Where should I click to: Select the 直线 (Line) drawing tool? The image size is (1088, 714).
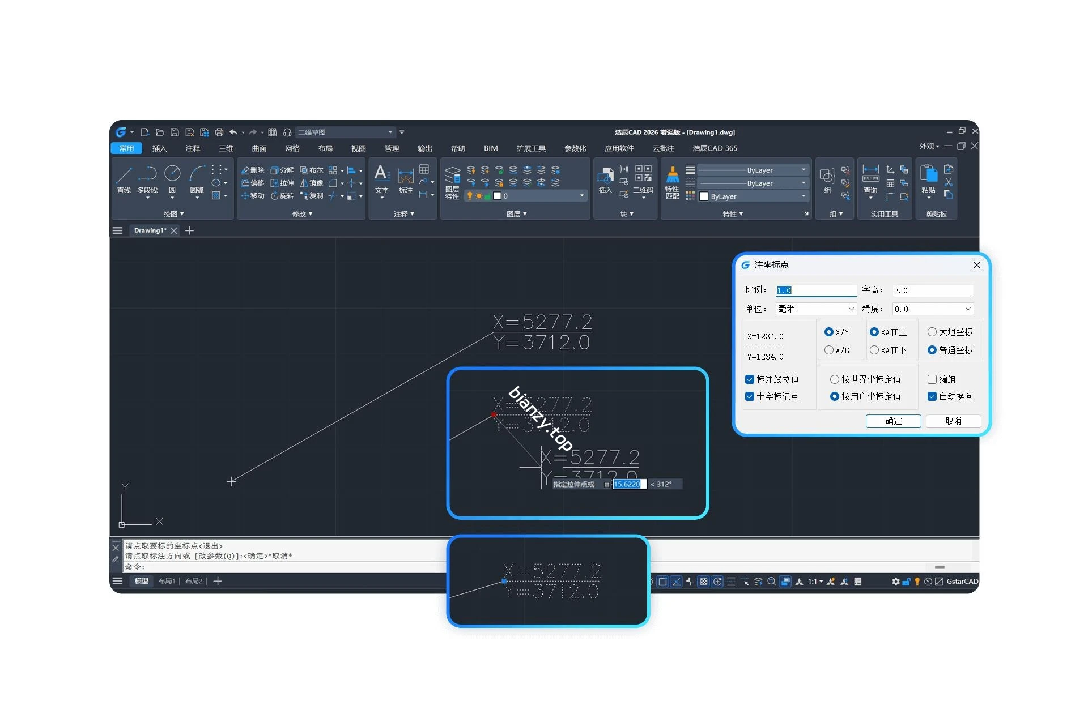[124, 178]
